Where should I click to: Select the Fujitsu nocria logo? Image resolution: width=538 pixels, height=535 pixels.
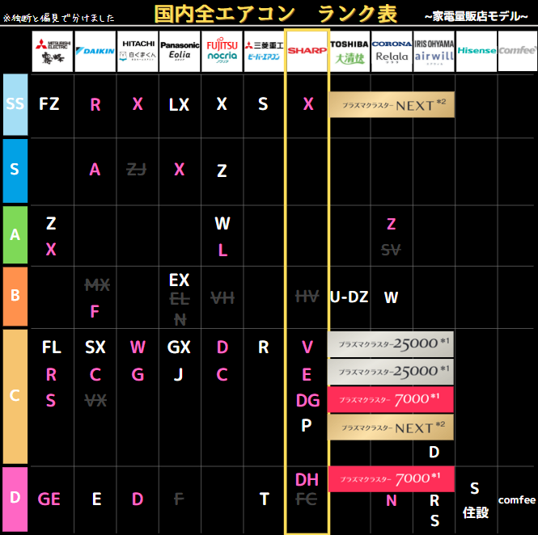[x=222, y=51]
